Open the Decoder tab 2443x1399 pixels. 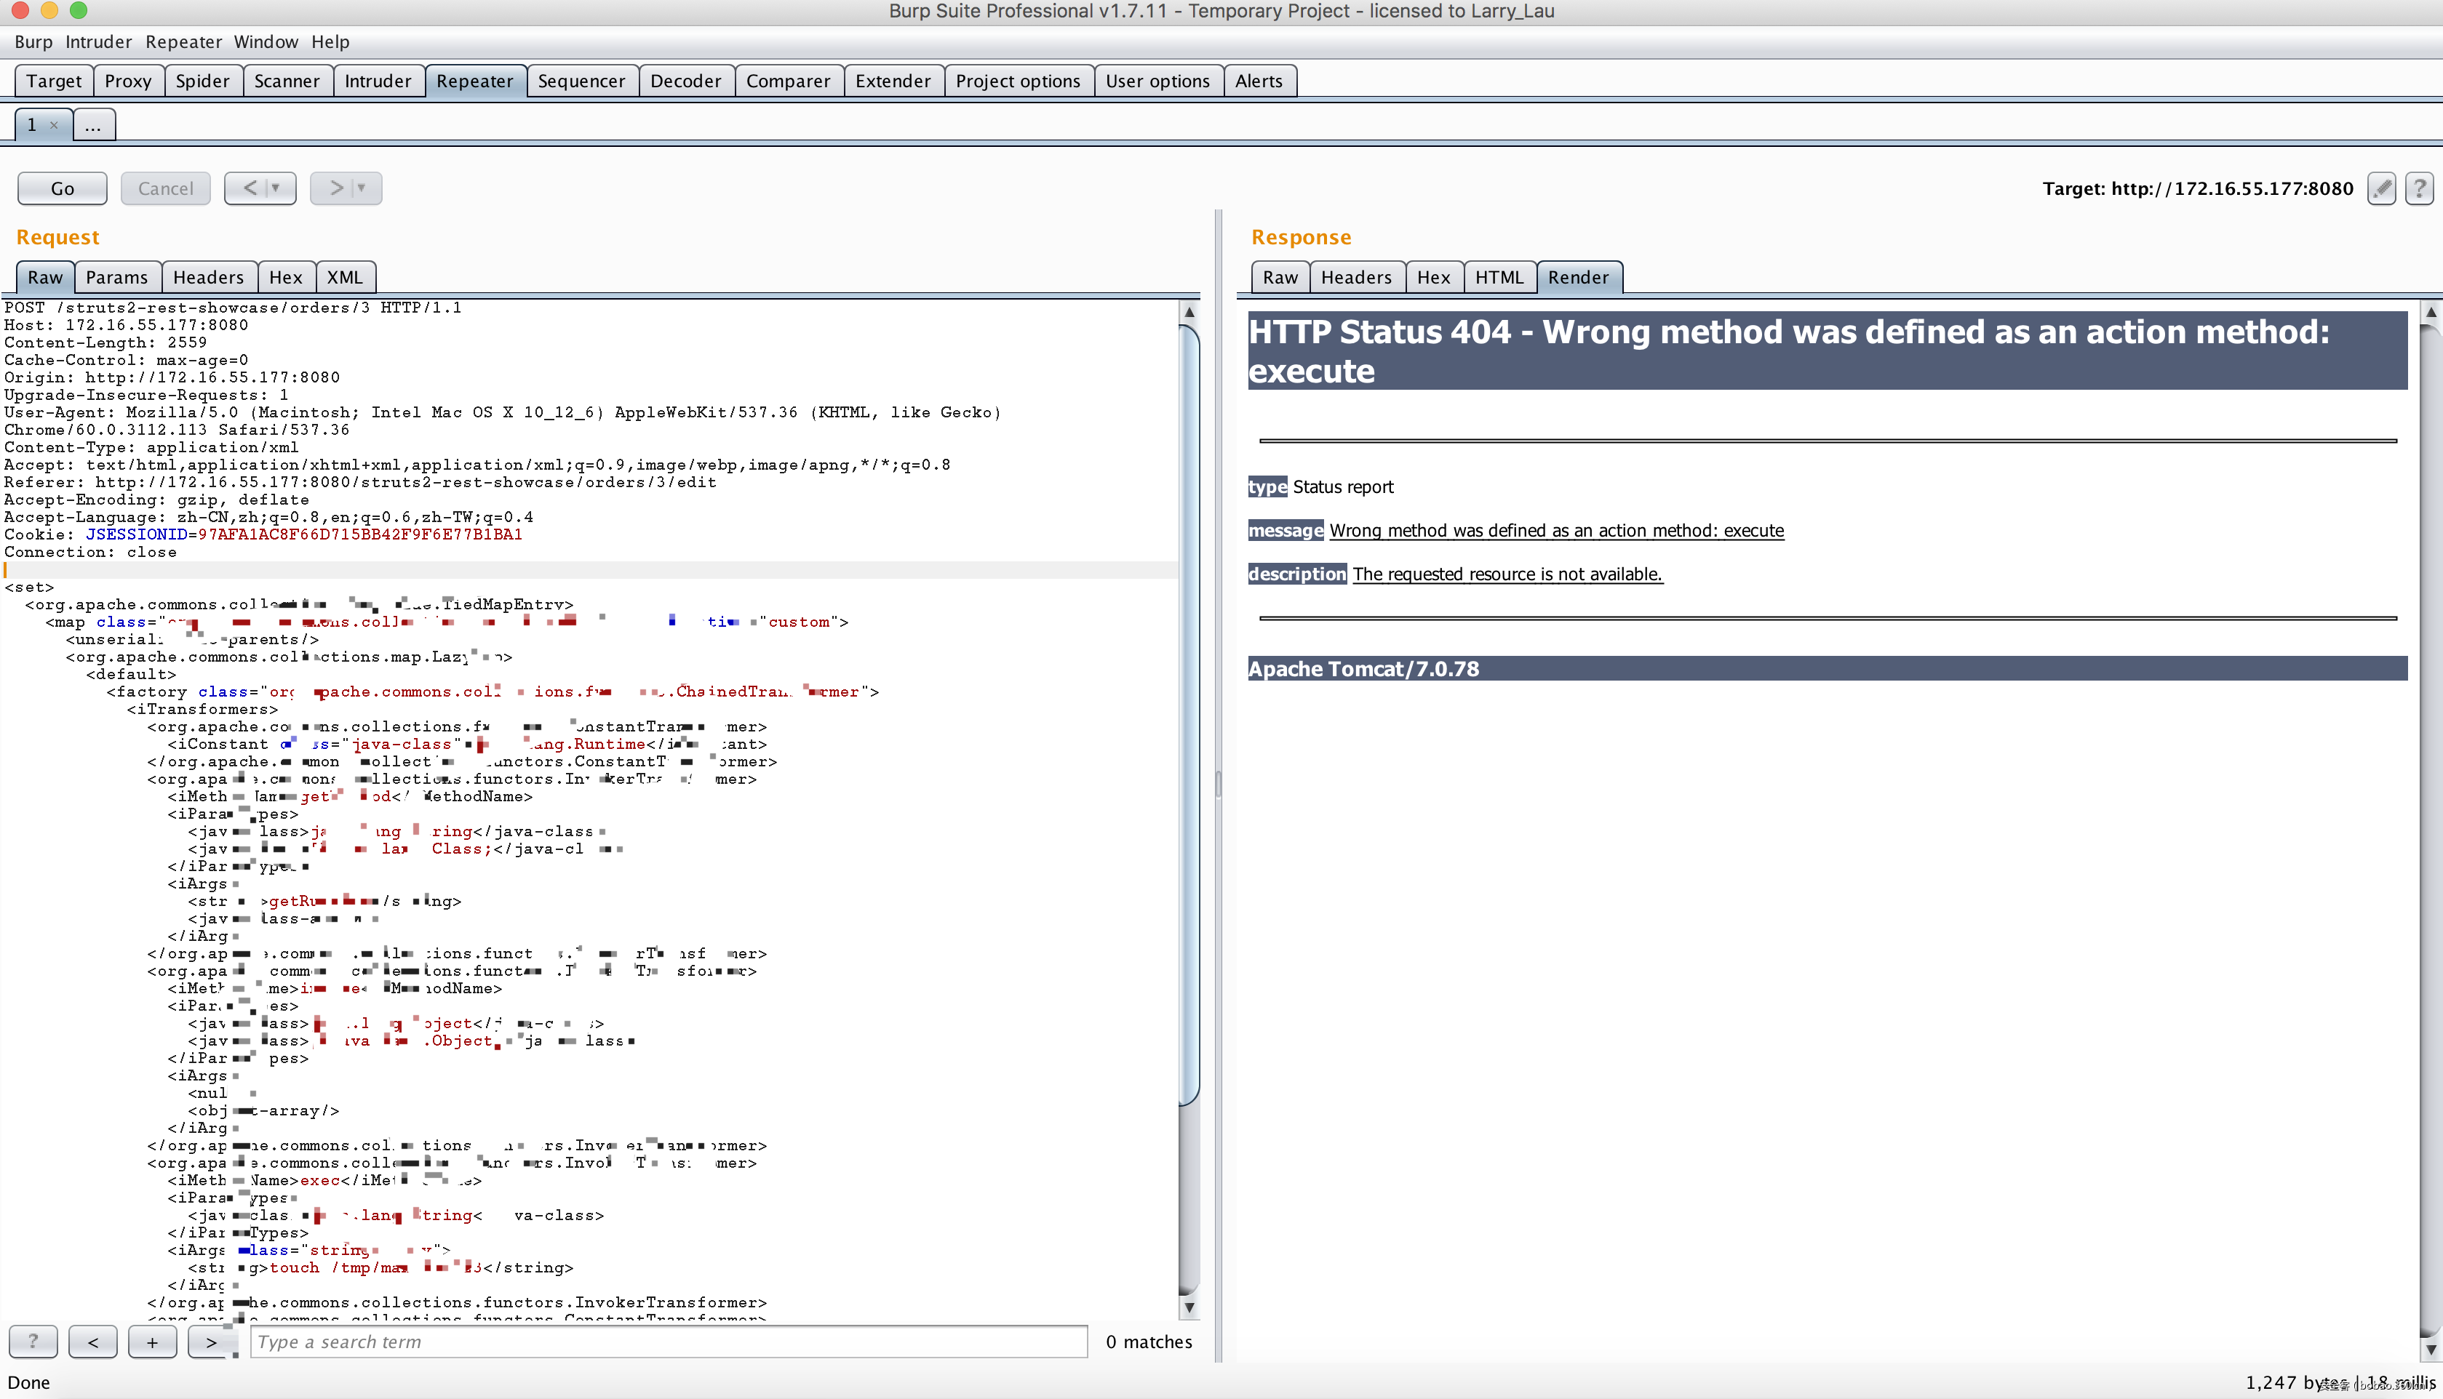[x=685, y=81]
